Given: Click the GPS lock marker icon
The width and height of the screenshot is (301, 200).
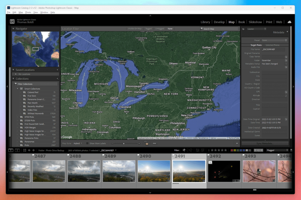Looking at the screenshot, I should [146, 143].
